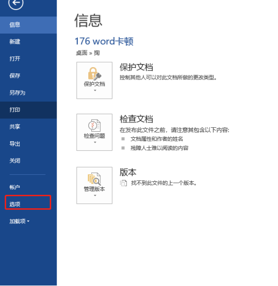Screen dimensions: 278x286
Task: Open the 检查问题 inspect document button
Action: [x=94, y=132]
